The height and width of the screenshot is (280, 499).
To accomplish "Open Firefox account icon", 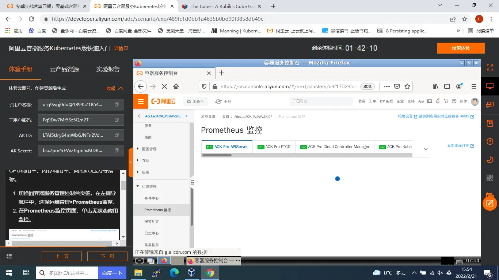I will 459,86.
